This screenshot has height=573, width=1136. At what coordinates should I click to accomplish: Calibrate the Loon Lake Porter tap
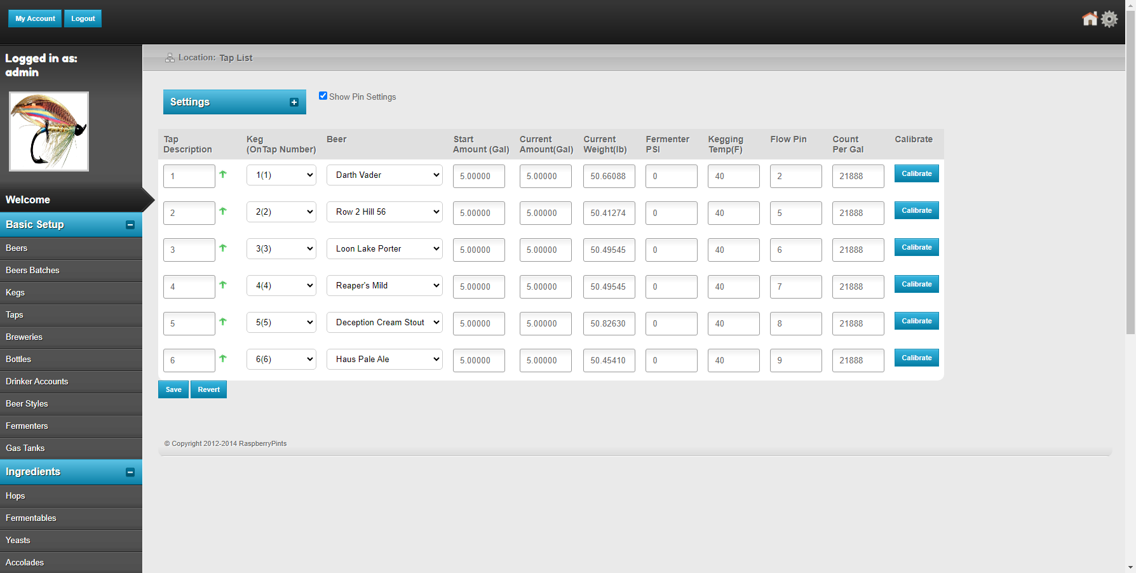[x=917, y=247]
